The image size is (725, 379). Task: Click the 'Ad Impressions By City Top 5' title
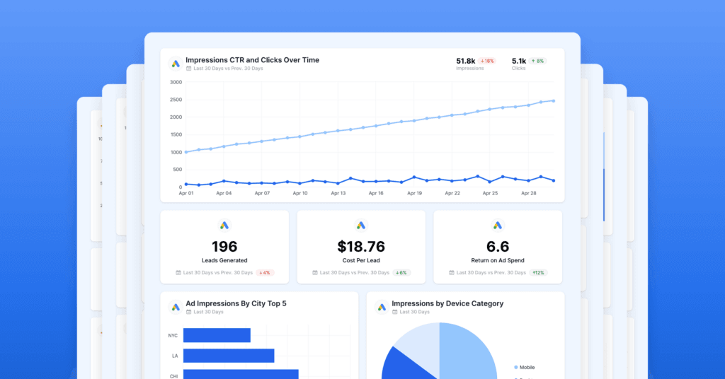click(236, 303)
